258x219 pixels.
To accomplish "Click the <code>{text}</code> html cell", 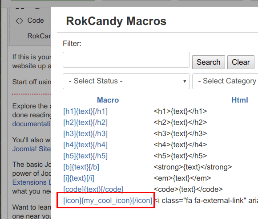I will click(188, 190).
